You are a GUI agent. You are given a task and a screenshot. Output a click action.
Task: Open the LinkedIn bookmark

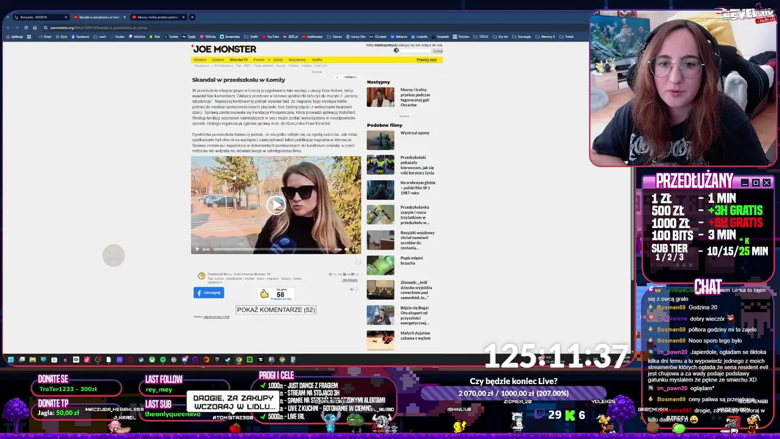419,37
